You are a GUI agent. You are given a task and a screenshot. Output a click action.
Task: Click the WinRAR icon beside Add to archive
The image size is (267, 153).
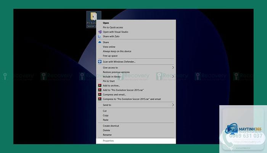tap(100, 85)
